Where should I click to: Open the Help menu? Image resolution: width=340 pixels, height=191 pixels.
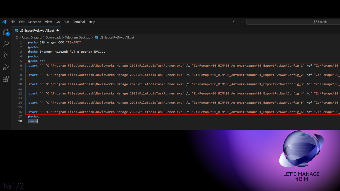[x=92, y=22]
